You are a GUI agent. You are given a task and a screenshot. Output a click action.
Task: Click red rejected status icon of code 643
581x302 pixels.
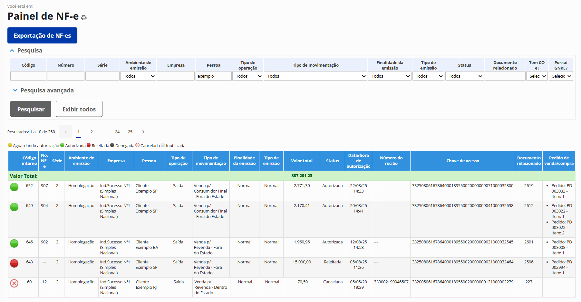point(14,263)
